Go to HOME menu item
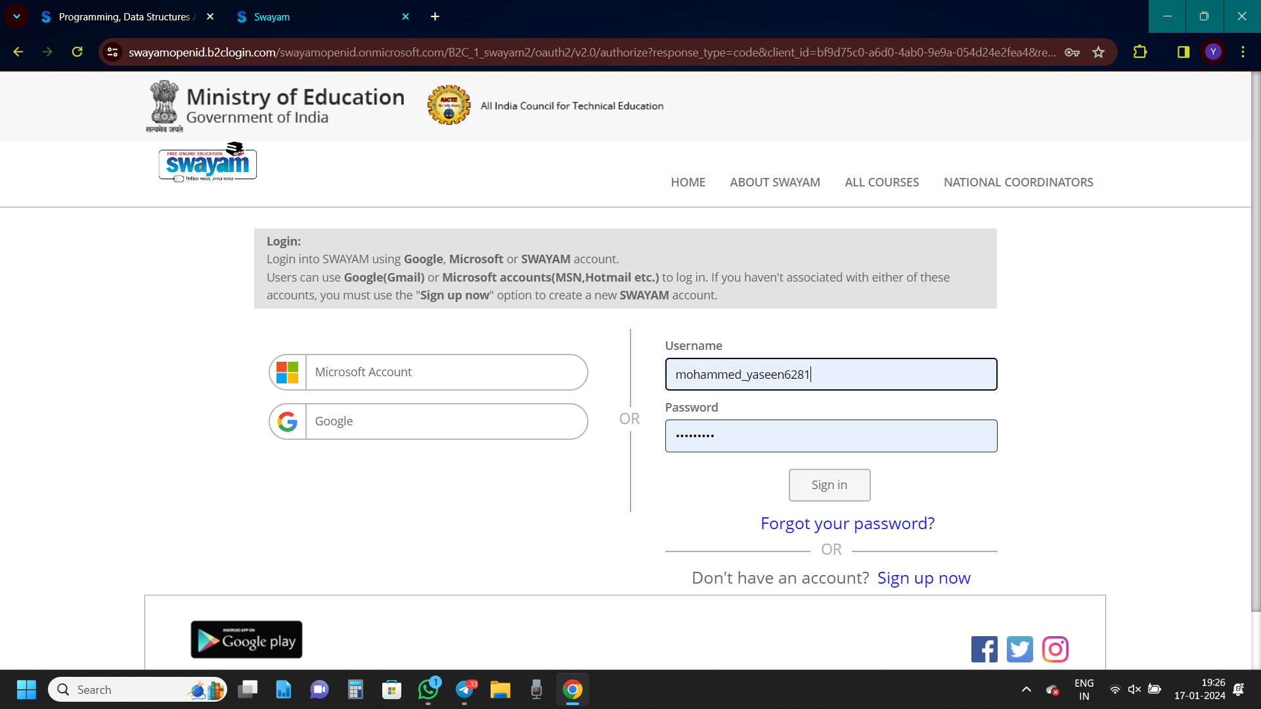This screenshot has height=709, width=1261. 688,182
